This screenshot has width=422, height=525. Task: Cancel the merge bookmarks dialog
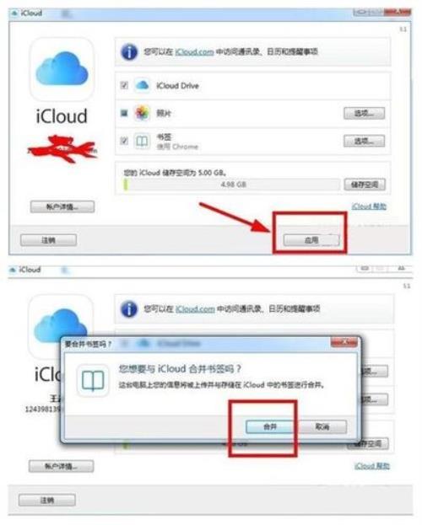[322, 427]
